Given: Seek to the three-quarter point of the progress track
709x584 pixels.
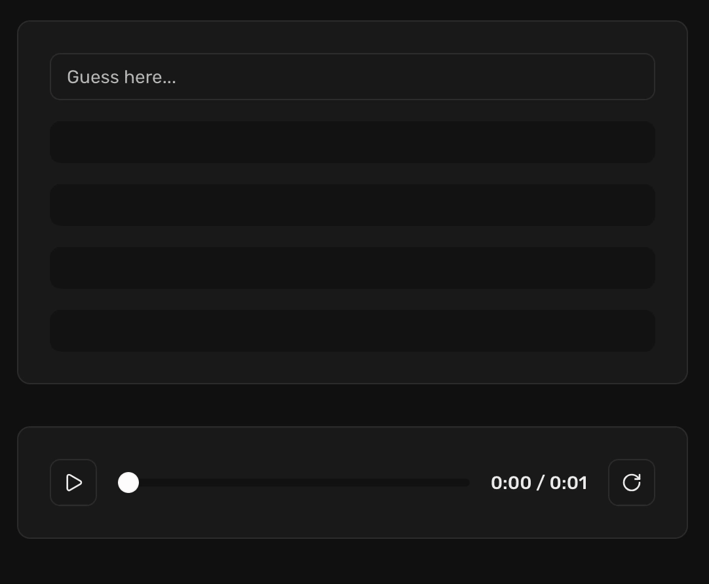Looking at the screenshot, I should (x=381, y=483).
